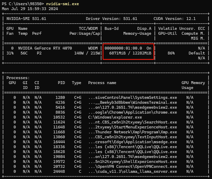Click PID "4236" in the process list
The image size is (212, 179).
pyautogui.click(x=60, y=102)
